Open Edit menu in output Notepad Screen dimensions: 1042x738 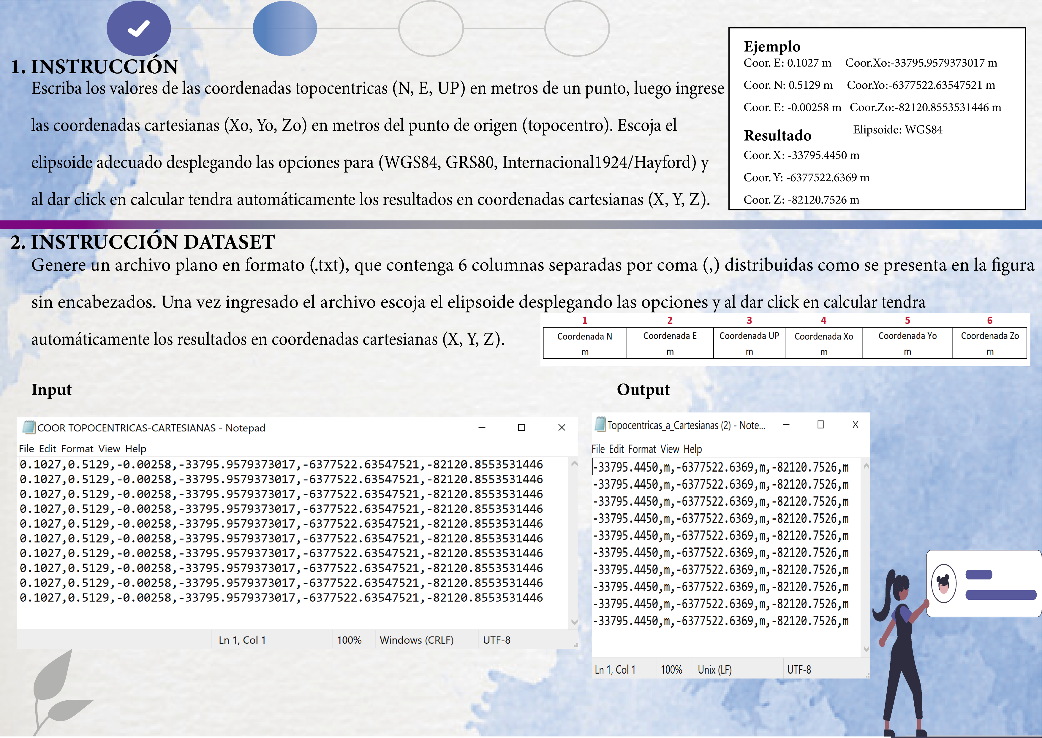tap(616, 449)
